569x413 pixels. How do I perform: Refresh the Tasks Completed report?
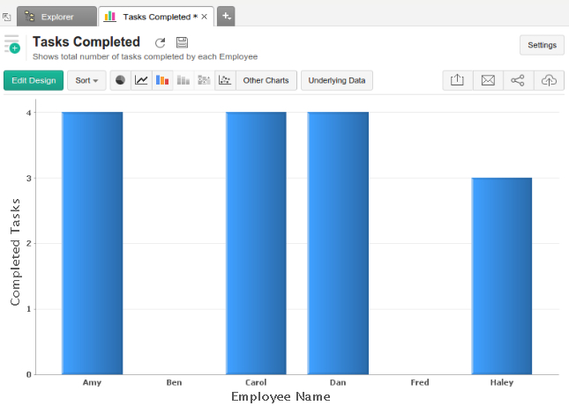point(160,43)
